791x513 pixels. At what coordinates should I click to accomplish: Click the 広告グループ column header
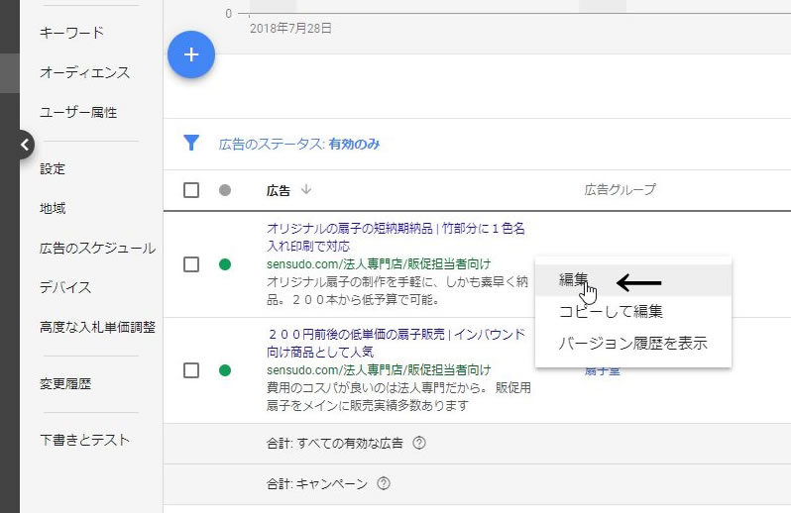point(620,190)
